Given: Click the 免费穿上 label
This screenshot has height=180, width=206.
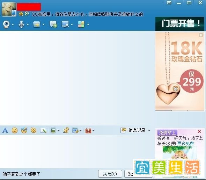Looking at the screenshot, I should [167, 132].
